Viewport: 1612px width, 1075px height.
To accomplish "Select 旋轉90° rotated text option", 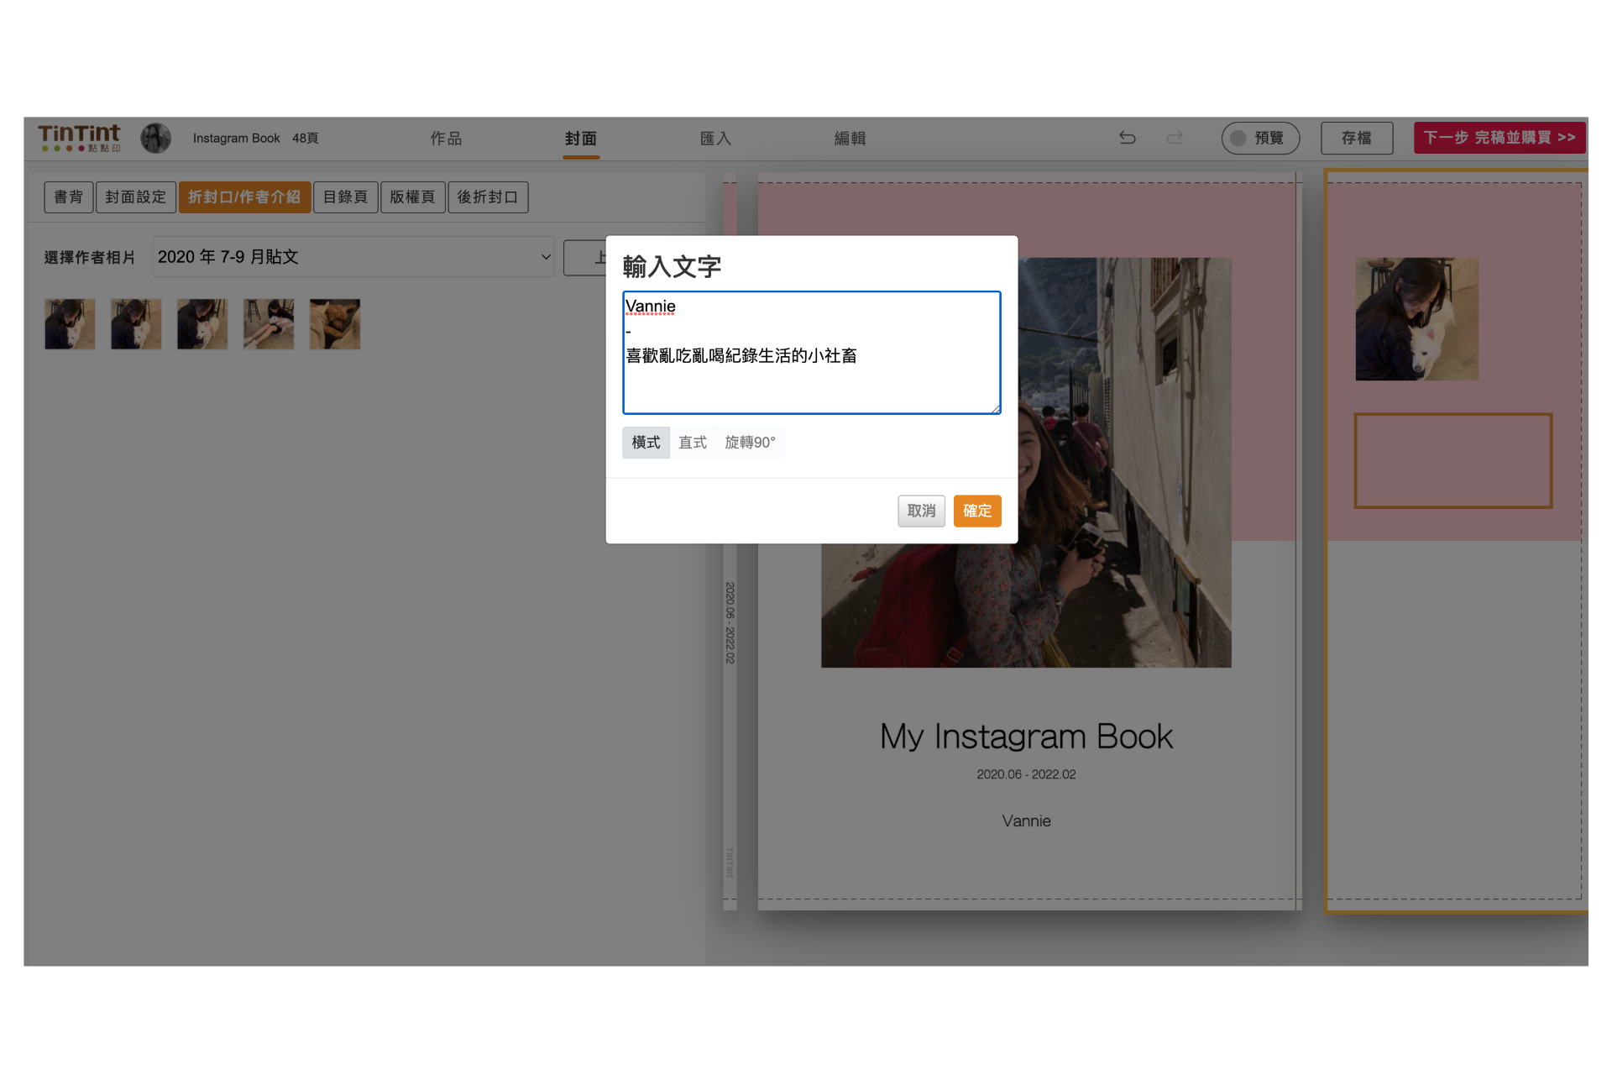I will tap(750, 443).
